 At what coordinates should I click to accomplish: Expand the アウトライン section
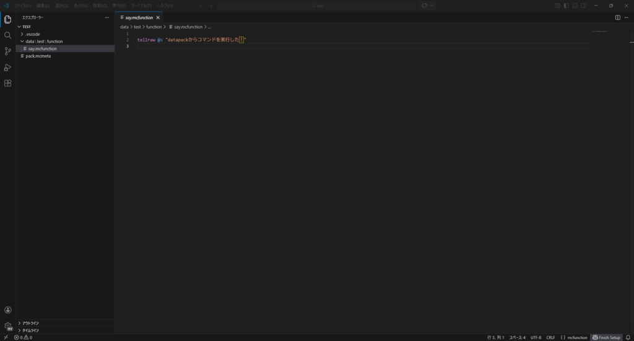tap(65, 323)
